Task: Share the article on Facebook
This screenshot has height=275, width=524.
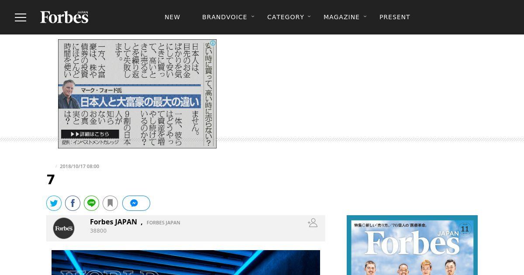Action: tap(73, 203)
